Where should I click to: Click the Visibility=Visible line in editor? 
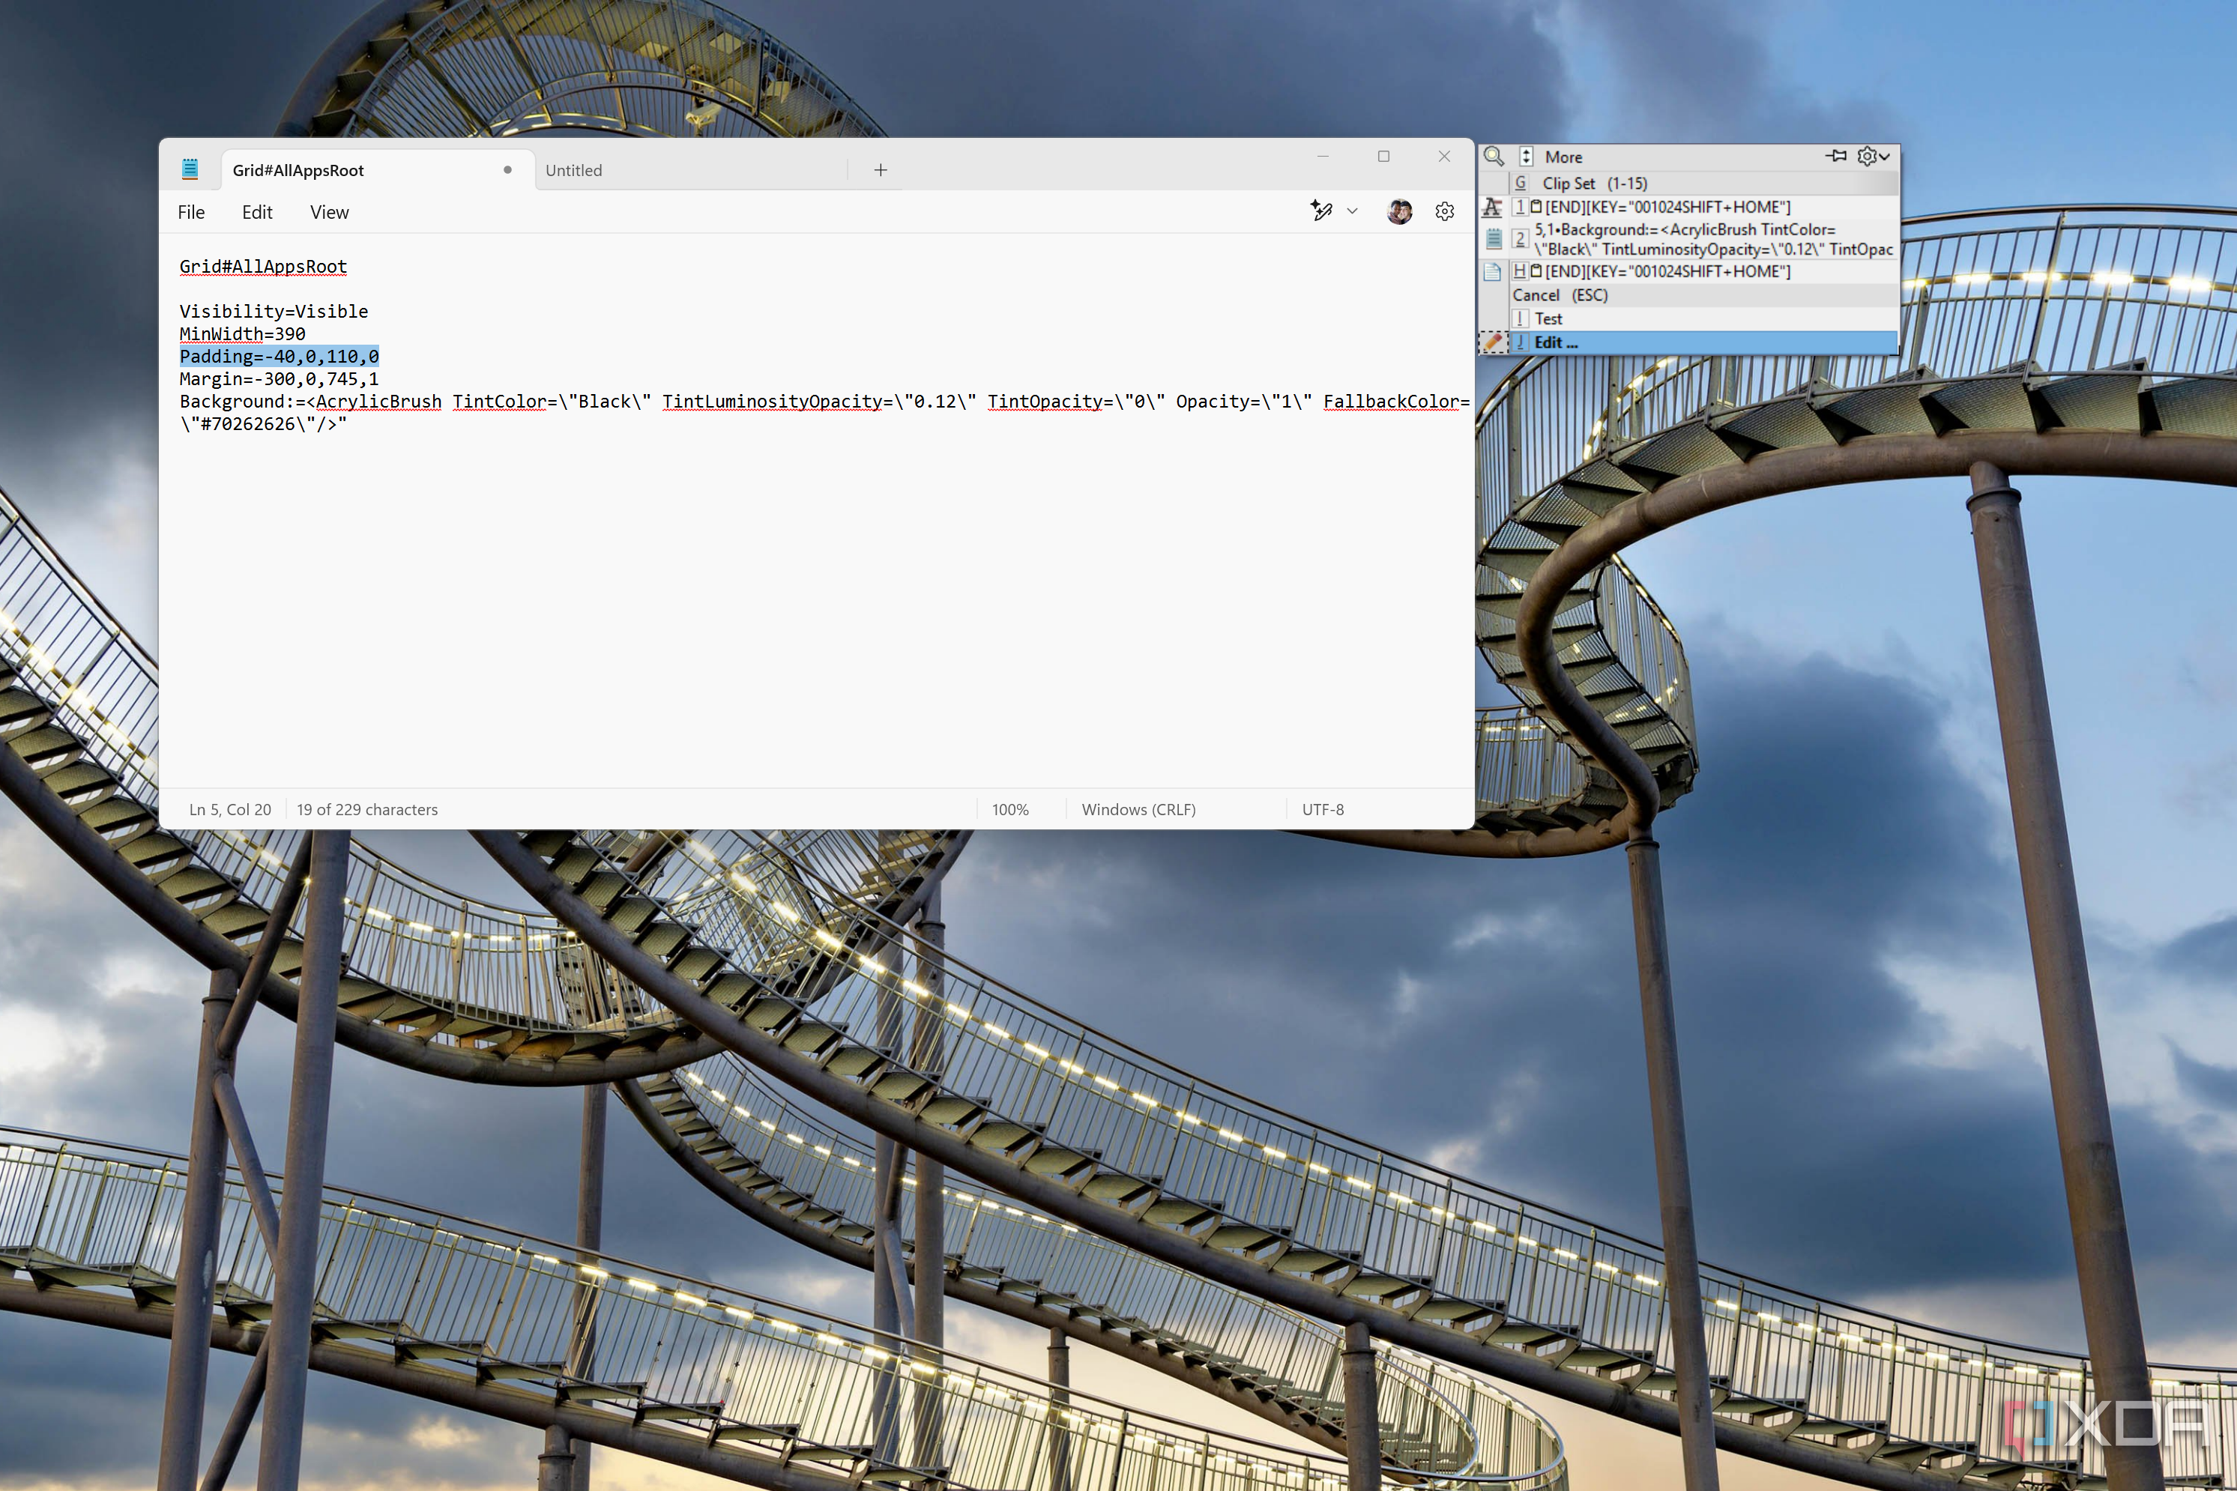[x=274, y=312]
